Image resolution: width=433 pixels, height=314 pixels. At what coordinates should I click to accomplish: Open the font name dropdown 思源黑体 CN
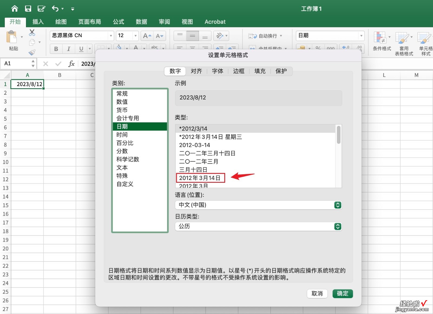pyautogui.click(x=111, y=36)
